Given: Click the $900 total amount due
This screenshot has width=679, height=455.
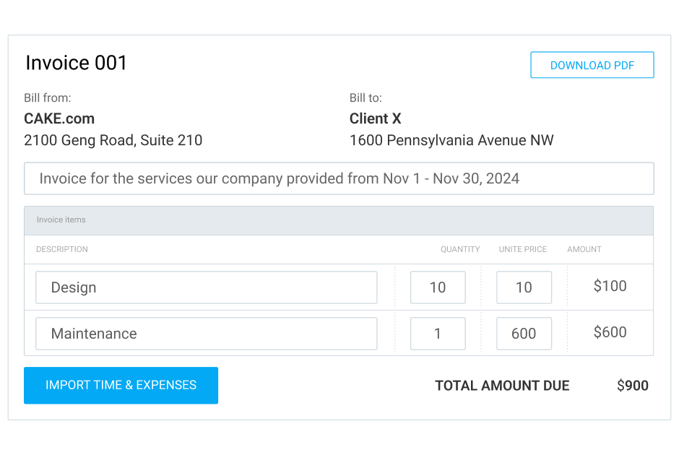Looking at the screenshot, I should (632, 386).
